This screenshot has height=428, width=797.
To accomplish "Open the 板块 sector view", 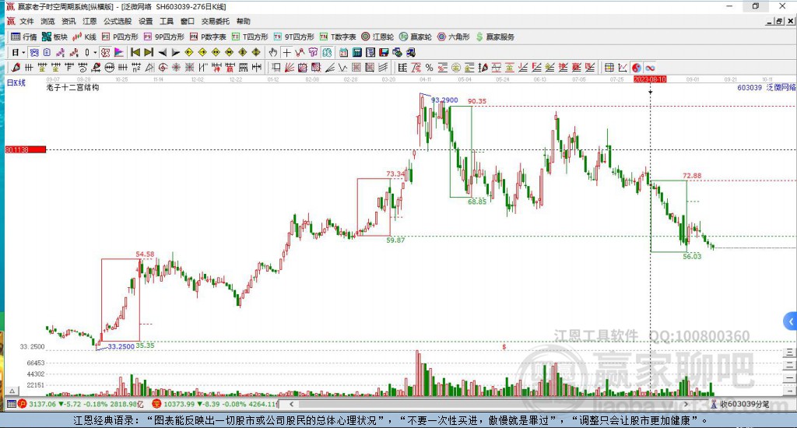I will (x=55, y=37).
